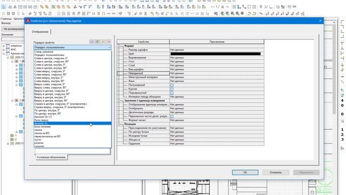Expand the макросы tree node
Screen dimensions: 346x195
(4, 45)
